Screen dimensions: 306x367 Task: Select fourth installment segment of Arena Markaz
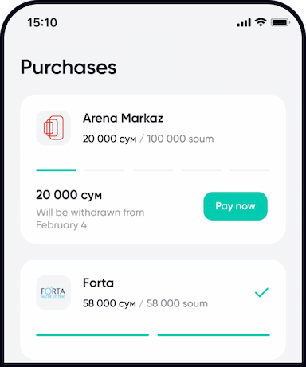pos(202,170)
